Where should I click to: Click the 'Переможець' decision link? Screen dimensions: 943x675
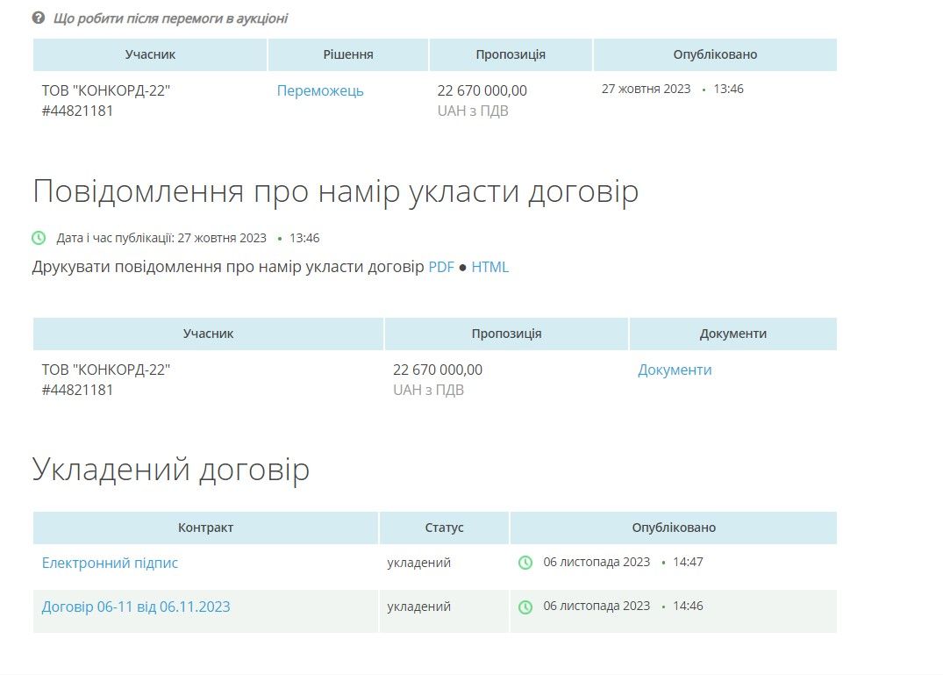tap(320, 90)
